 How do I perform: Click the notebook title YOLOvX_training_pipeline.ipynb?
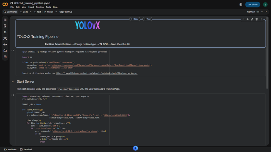pyautogui.click(x=32, y=3)
